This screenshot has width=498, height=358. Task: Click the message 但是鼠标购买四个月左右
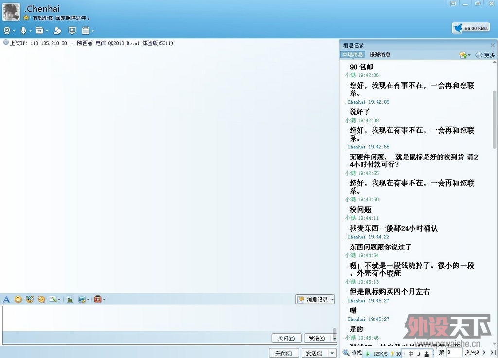[390, 292]
